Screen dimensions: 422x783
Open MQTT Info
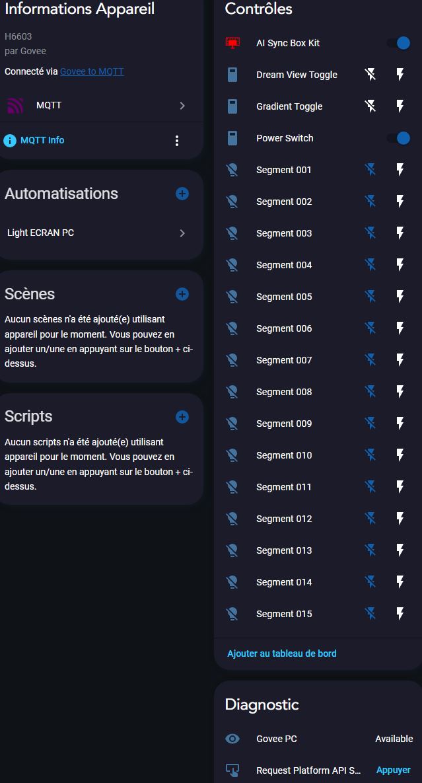(42, 140)
